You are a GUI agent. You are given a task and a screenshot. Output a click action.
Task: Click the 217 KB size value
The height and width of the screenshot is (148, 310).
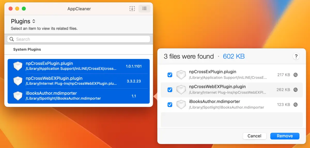coord(284,75)
